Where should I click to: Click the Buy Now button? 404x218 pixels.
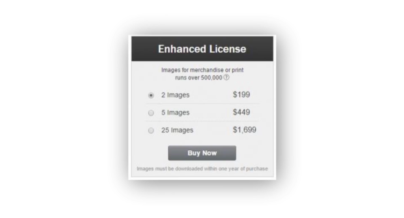click(x=202, y=153)
